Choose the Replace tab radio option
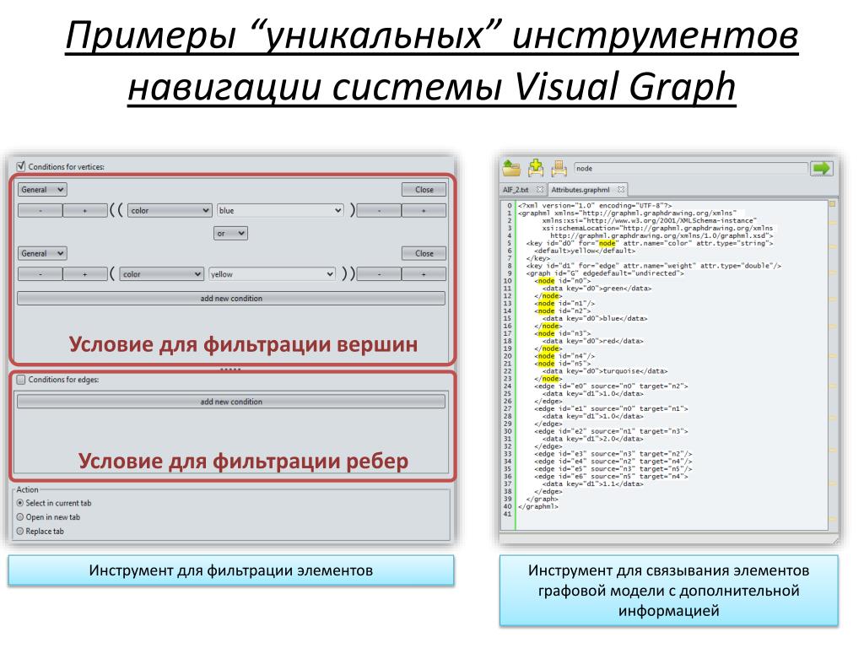The image size is (864, 648). click(20, 532)
